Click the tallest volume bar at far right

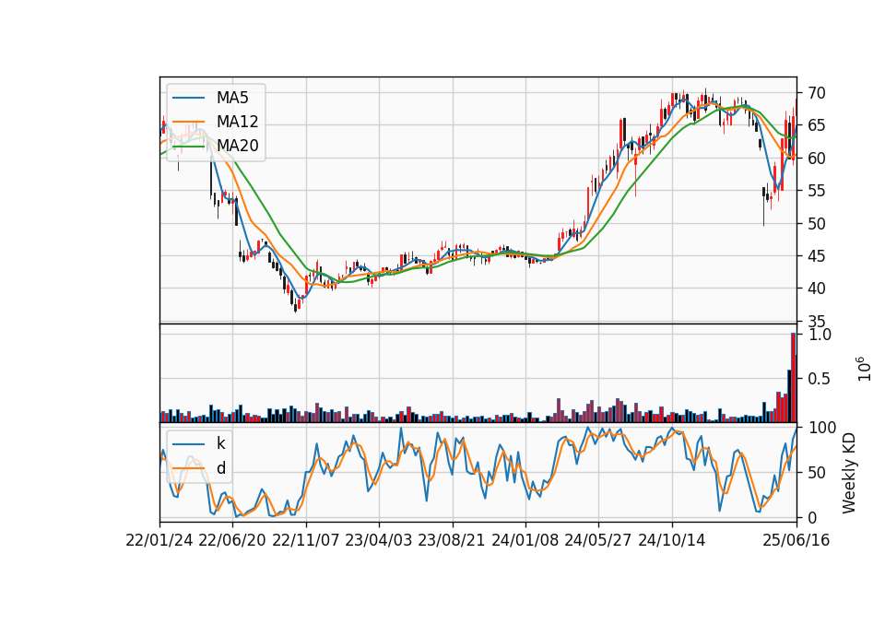[x=793, y=378]
